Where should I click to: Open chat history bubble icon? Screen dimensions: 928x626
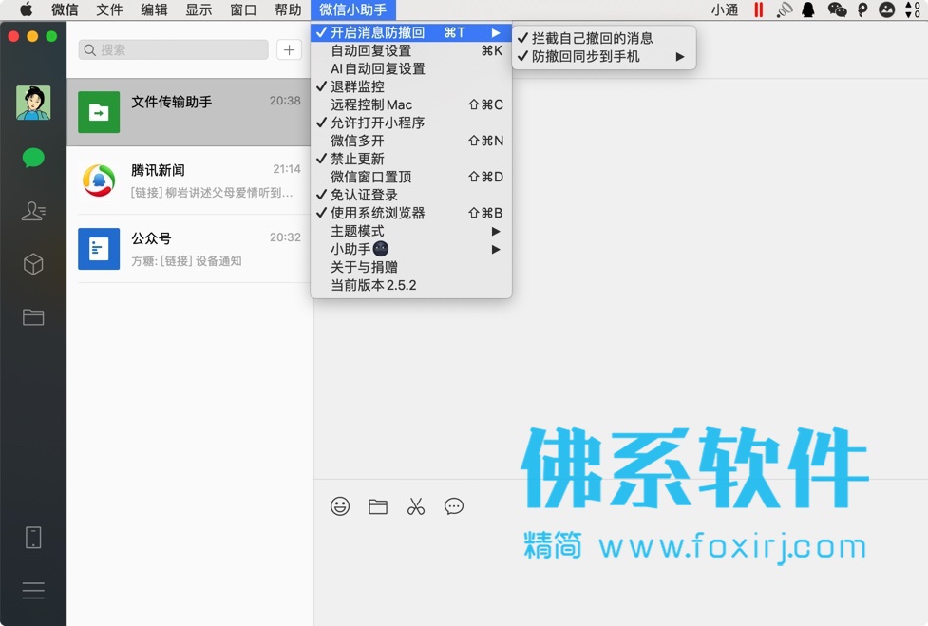[453, 506]
